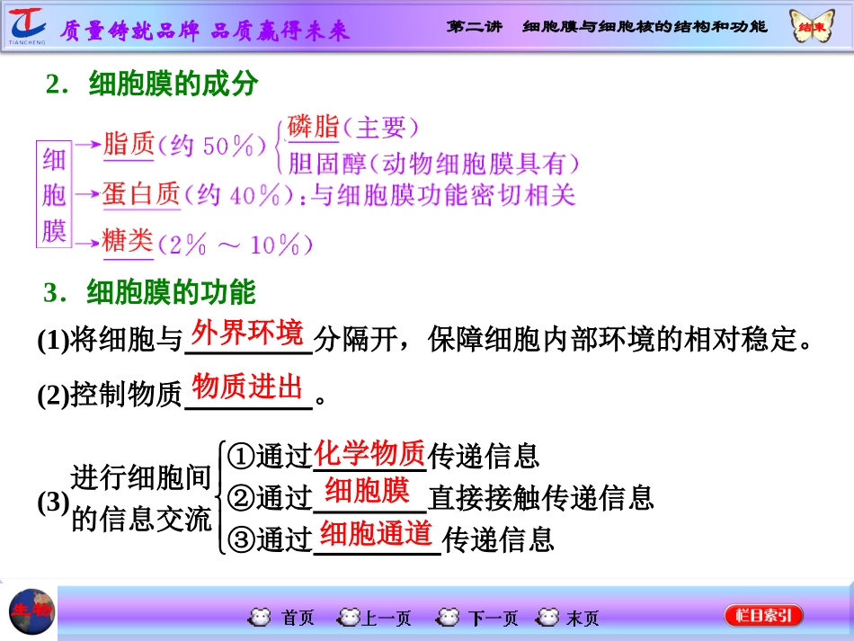Click the text 磷脂(主要)
Image resolution: width=854 pixels, height=641 pixels.
click(353, 128)
